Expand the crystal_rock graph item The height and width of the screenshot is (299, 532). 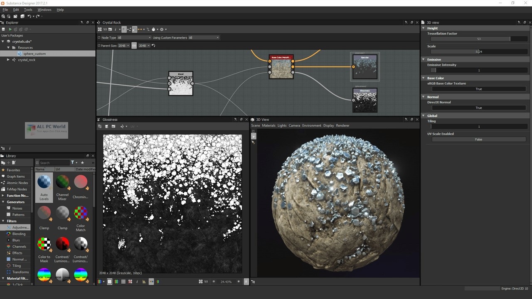coord(8,60)
